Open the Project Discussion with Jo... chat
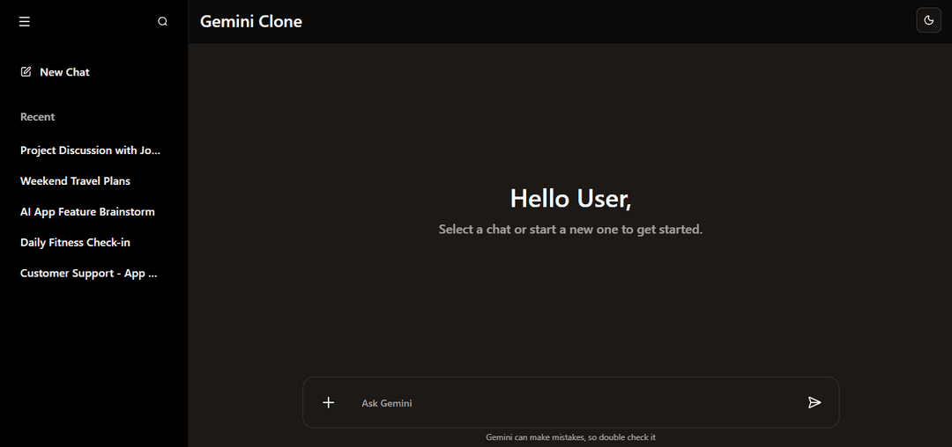Screen dimensions: 952x447 [x=90, y=150]
